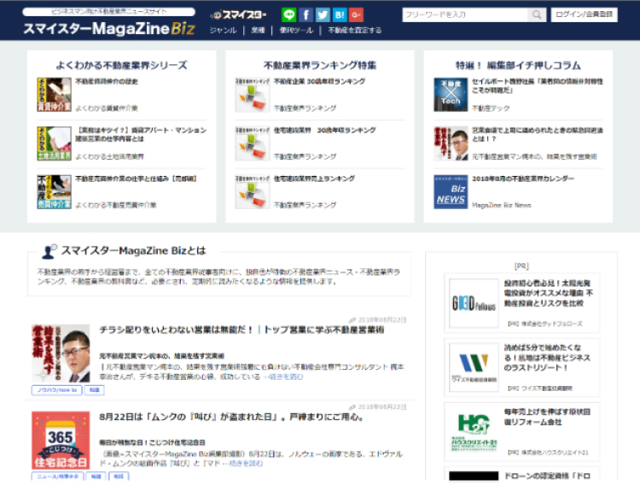Open the 便利ツール menu
Screen dimensions: 640x485
pos(296,30)
